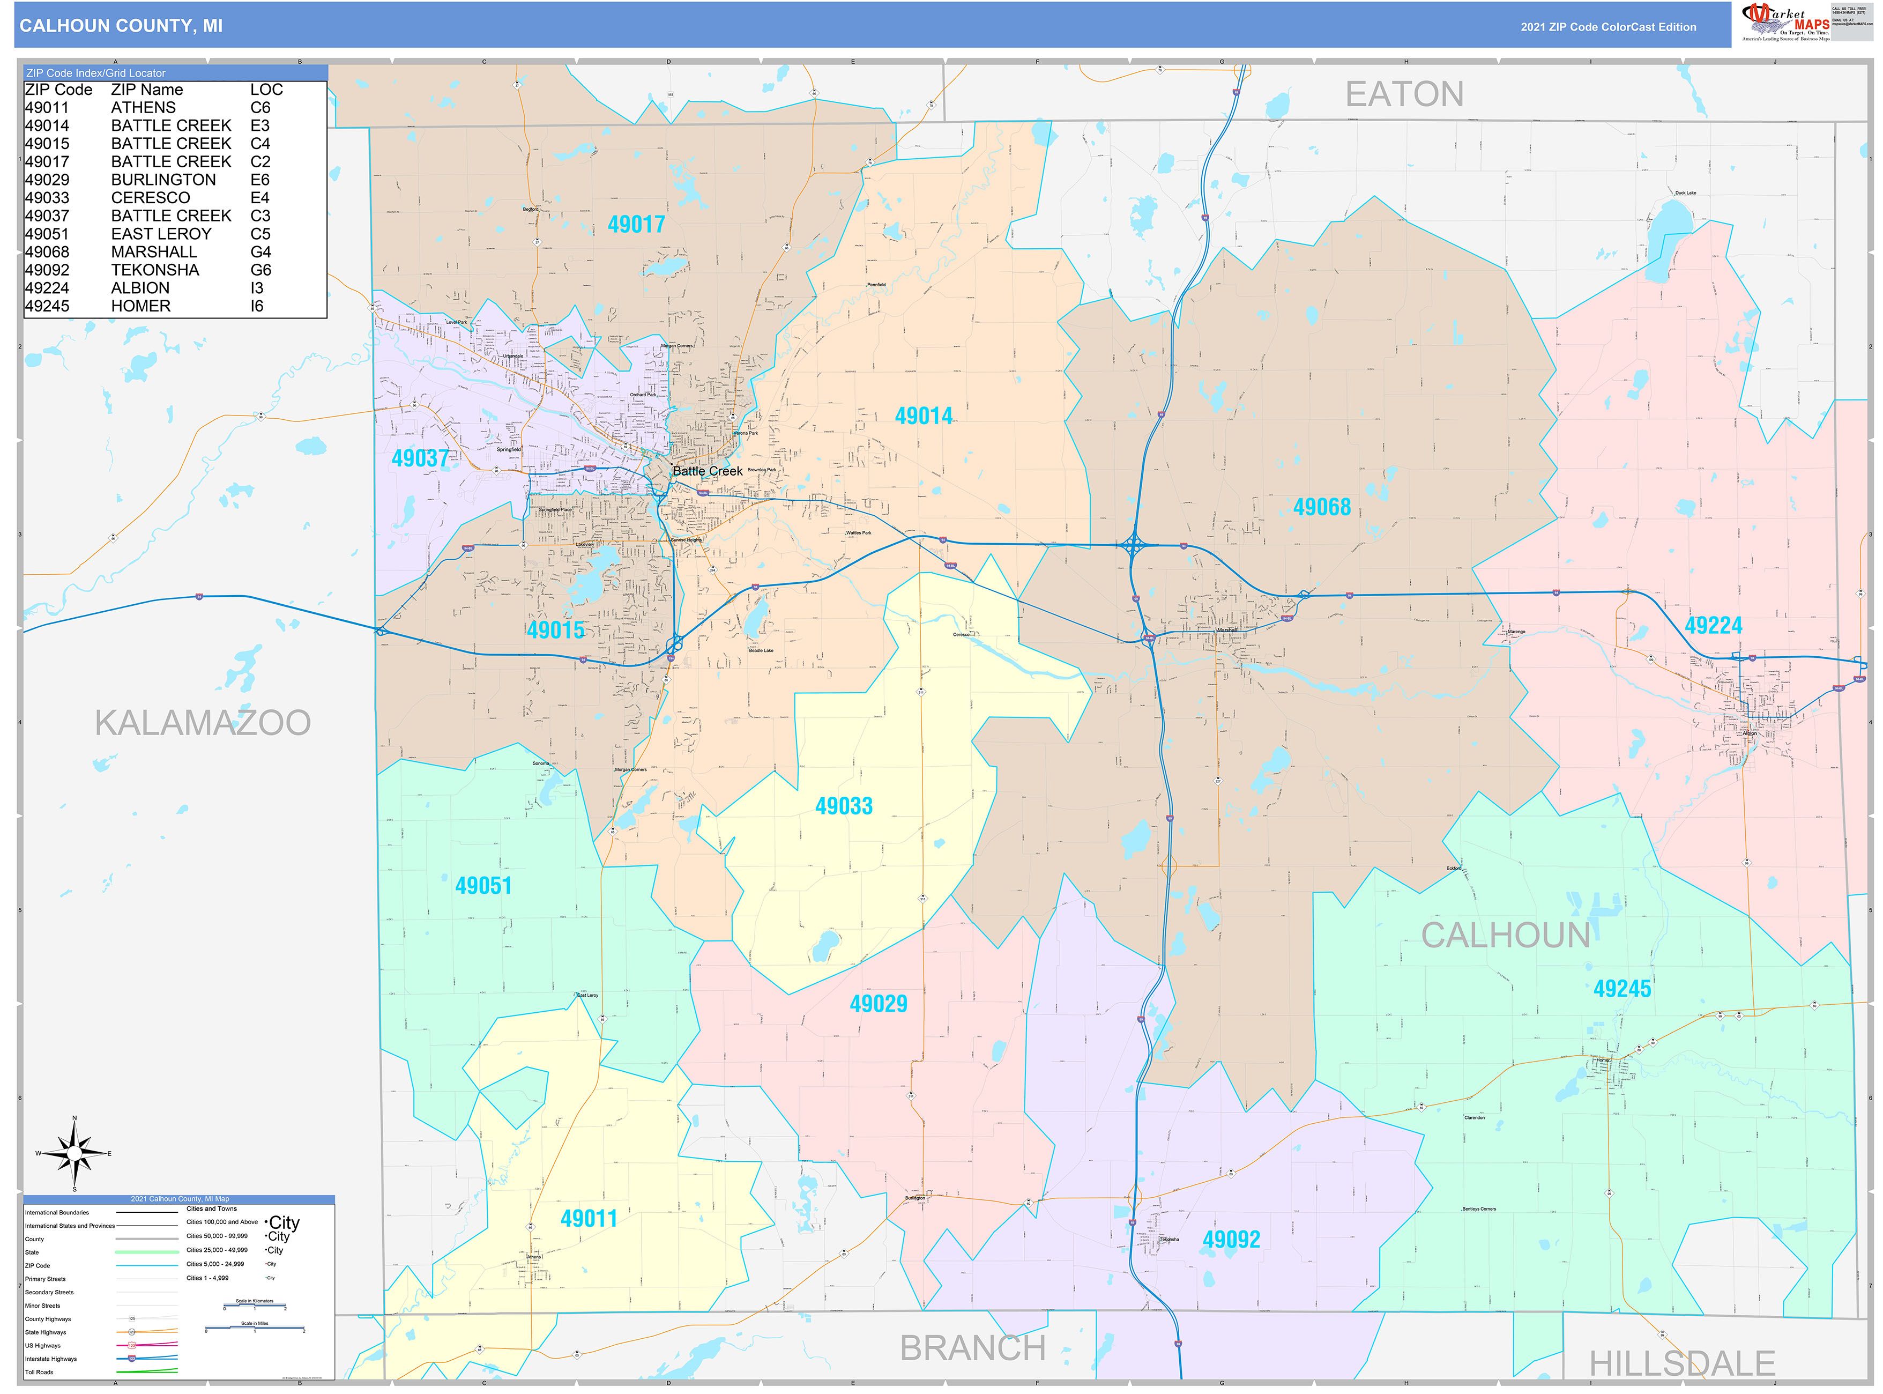This screenshot has height=1394, width=1883.
Task: Click the large 49017 map label
Action: click(636, 225)
